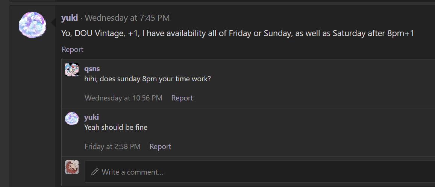The image size is (435, 187).
Task: Click the pencil icon in the comment field
Action: [x=95, y=172]
